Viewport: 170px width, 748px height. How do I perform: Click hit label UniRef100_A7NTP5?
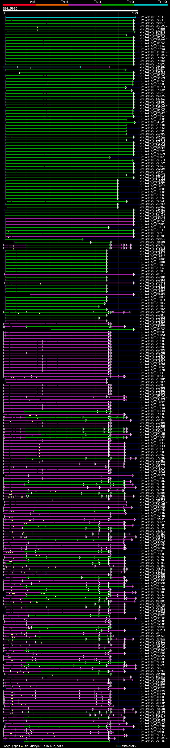click(152, 224)
